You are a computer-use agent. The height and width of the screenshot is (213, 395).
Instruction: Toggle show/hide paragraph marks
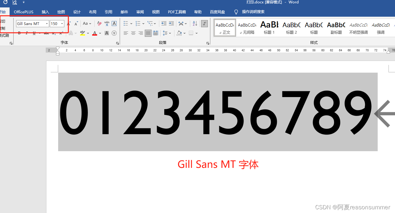204,23
